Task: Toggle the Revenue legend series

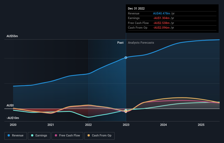Action: click(16, 136)
